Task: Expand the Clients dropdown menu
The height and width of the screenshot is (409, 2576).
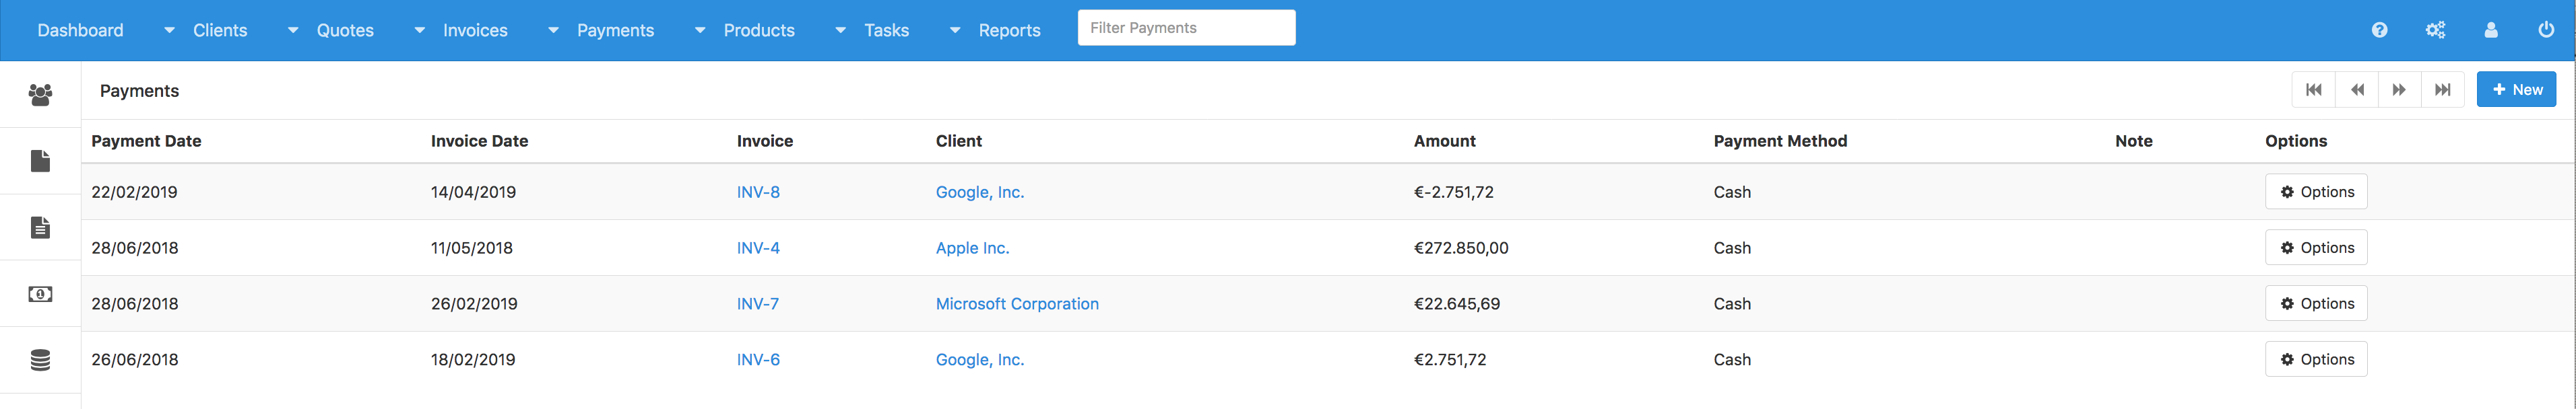Action: [x=220, y=30]
